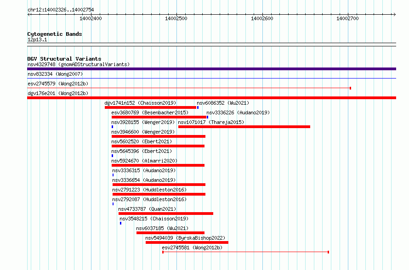Click the dgv1741n152 red variant bar
This screenshot has height=270, width=409.
click(x=151, y=107)
